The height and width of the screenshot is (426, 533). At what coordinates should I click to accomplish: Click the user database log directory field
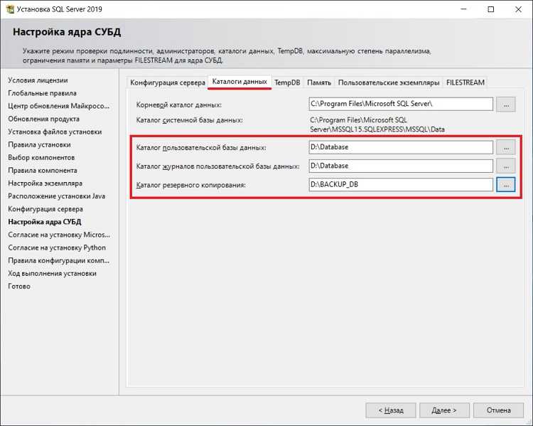click(x=400, y=166)
